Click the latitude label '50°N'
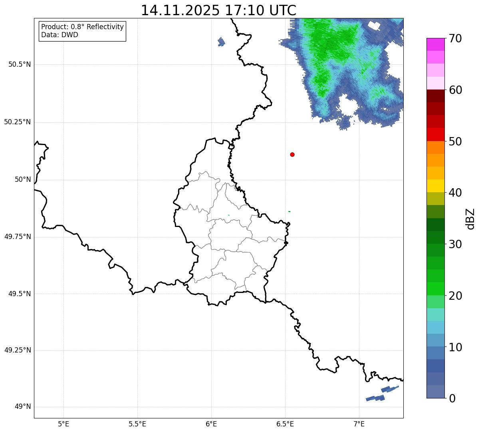 23,179
